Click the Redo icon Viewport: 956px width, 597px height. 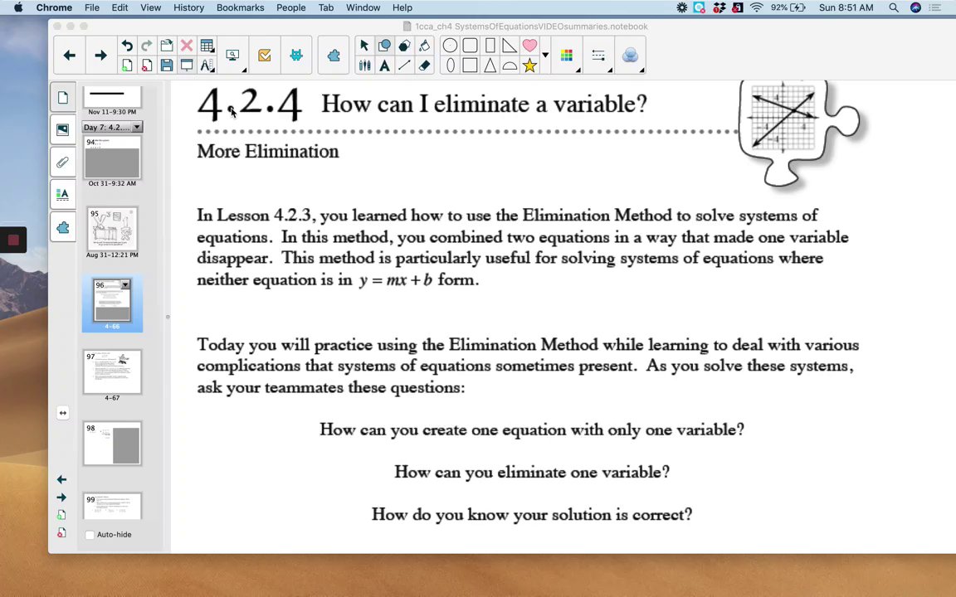click(x=147, y=46)
